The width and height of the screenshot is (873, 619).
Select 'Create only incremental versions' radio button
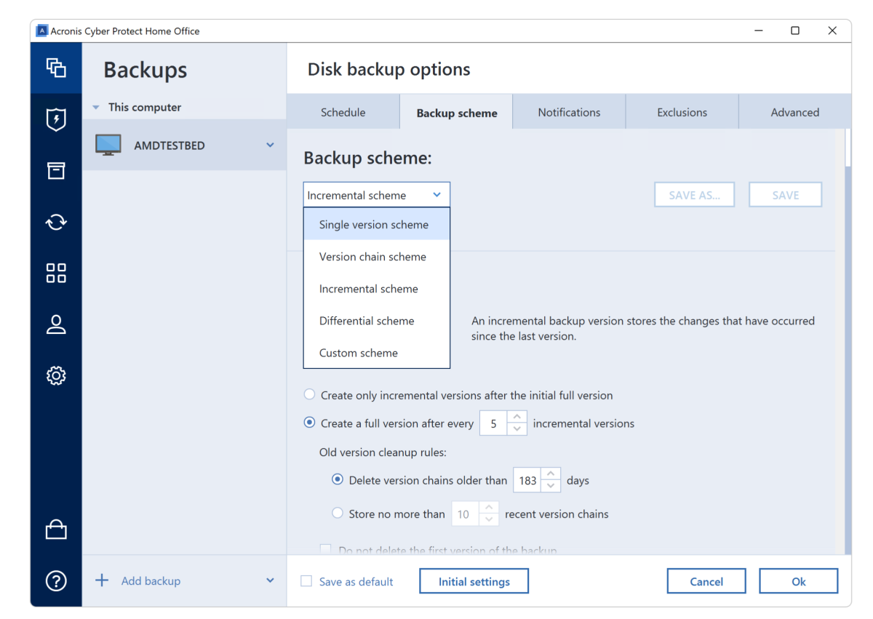pyautogui.click(x=309, y=395)
